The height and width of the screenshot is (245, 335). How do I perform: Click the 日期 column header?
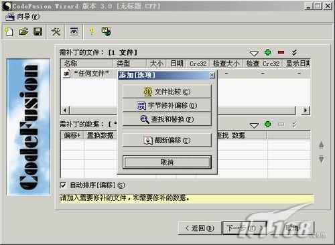(176, 64)
